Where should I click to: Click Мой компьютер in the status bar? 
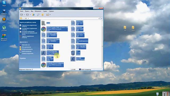point(85,69)
